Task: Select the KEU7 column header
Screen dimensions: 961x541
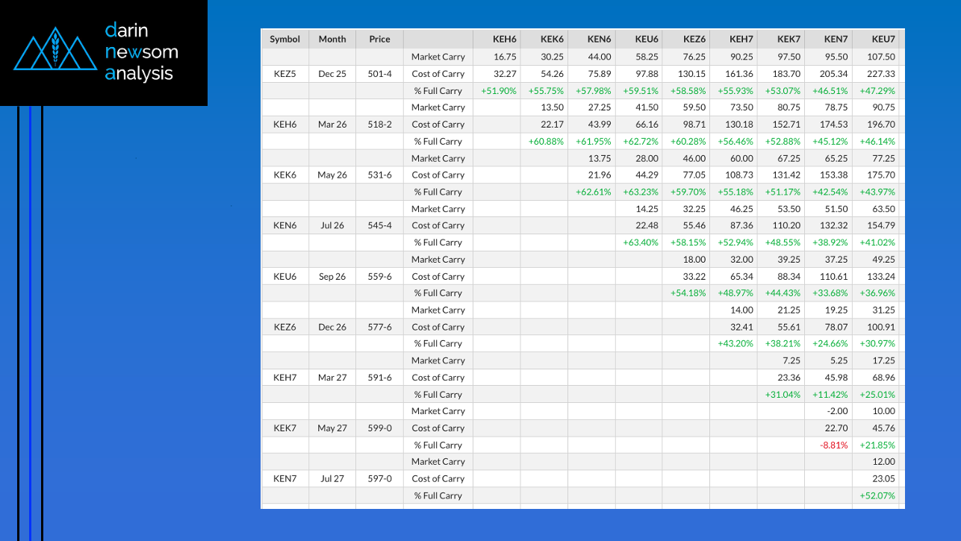Action: pyautogui.click(x=883, y=40)
